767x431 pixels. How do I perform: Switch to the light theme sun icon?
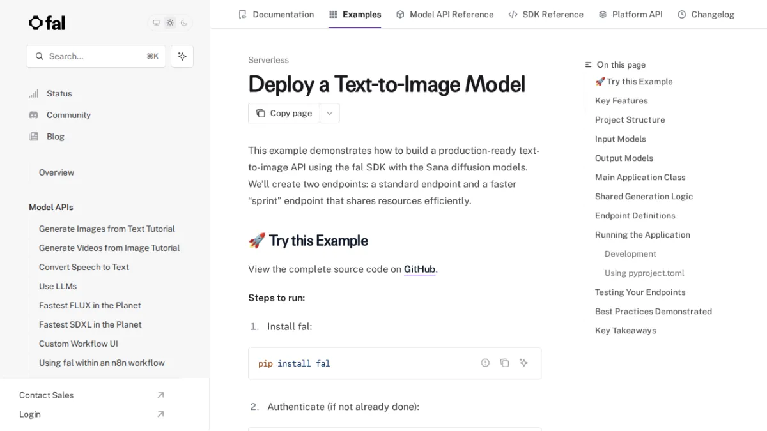(170, 23)
